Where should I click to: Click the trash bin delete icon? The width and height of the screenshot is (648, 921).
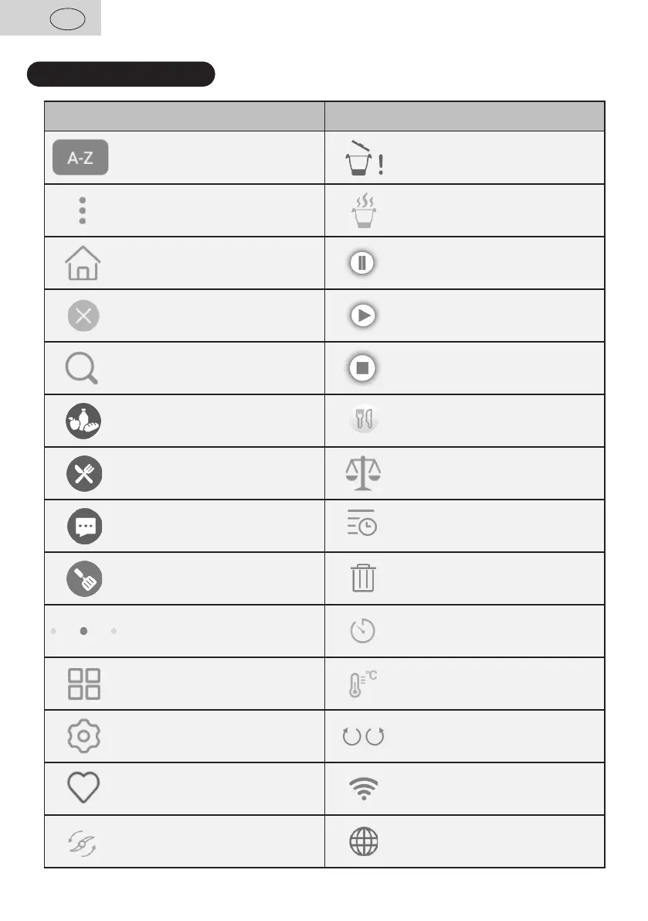tap(363, 578)
